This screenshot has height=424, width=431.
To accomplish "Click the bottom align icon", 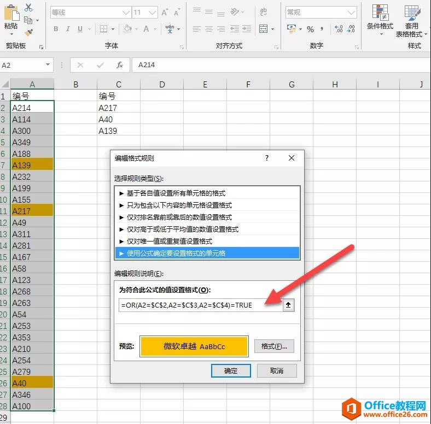I will 221,13.
